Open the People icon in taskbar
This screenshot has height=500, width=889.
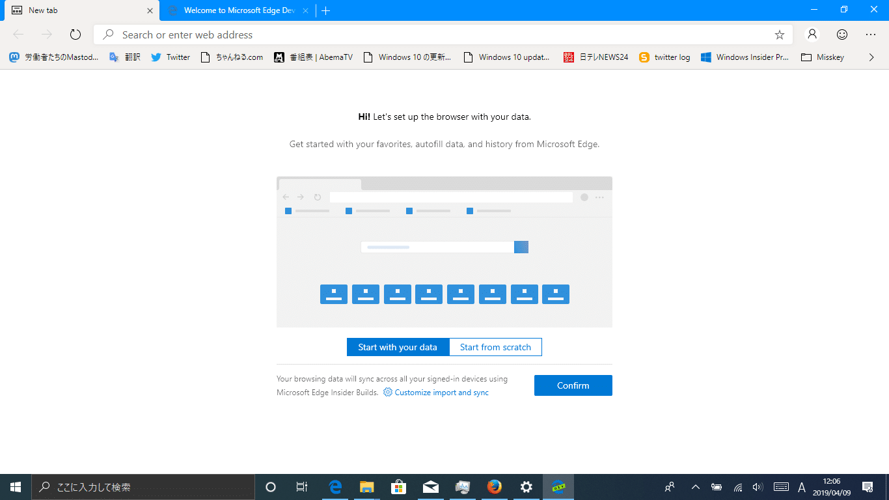point(670,487)
